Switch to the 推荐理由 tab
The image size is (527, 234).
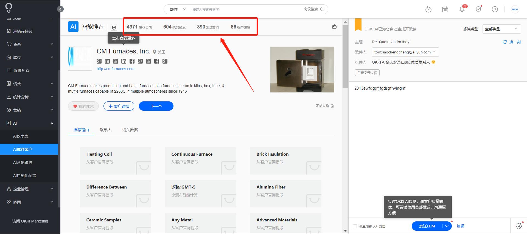(x=81, y=130)
